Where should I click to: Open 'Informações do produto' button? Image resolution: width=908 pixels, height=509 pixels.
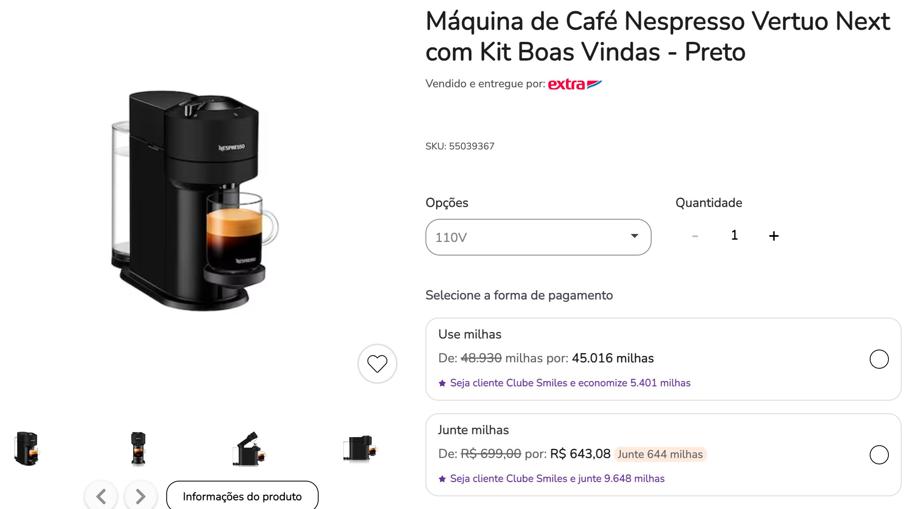(242, 496)
